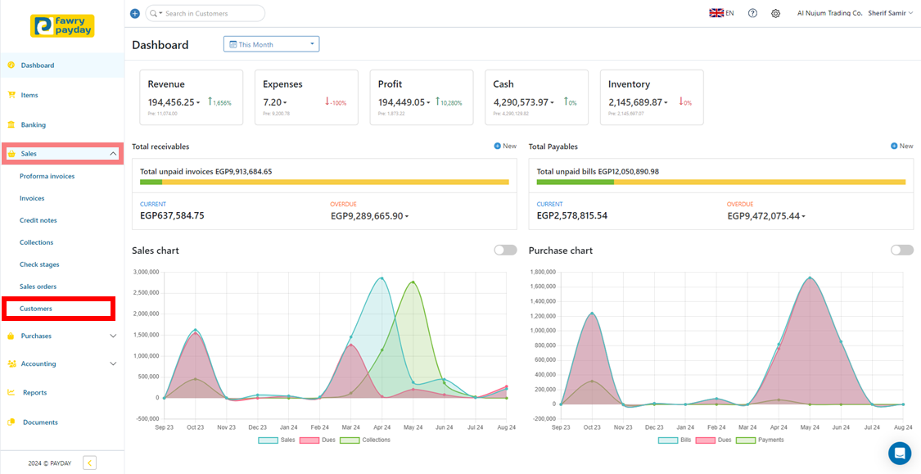Screen dimensions: 921x474
Task: Click the Search in Customers field
Action: 210,13
